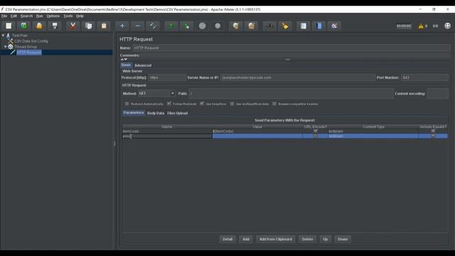This screenshot has height=256, width=455.
Task: Click the Detail button
Action: click(227, 239)
